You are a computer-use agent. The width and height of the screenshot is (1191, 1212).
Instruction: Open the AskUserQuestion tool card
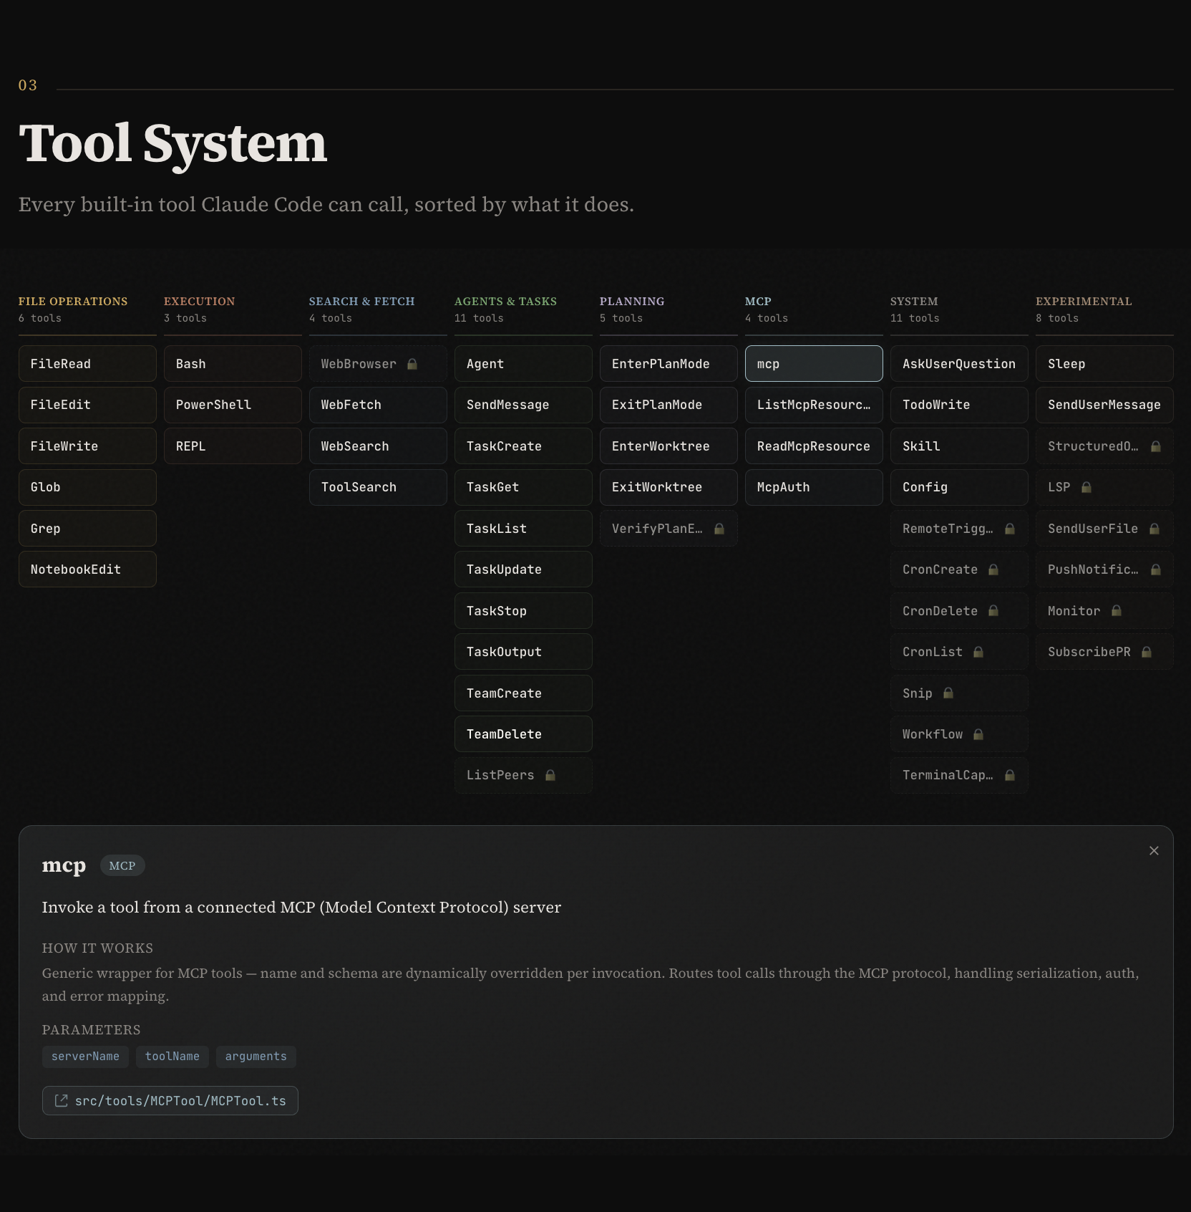[959, 364]
